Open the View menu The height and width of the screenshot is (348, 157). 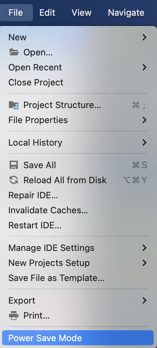(x=82, y=12)
